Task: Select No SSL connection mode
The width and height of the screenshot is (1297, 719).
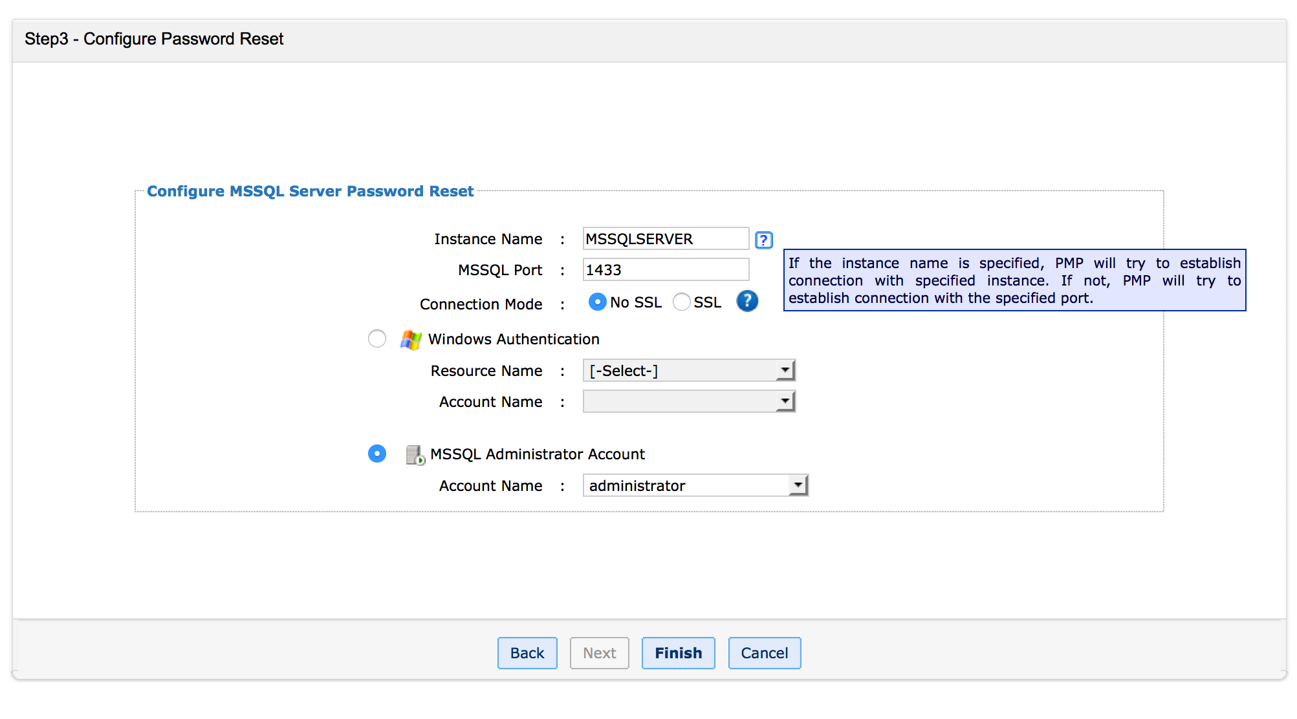Action: click(x=597, y=302)
